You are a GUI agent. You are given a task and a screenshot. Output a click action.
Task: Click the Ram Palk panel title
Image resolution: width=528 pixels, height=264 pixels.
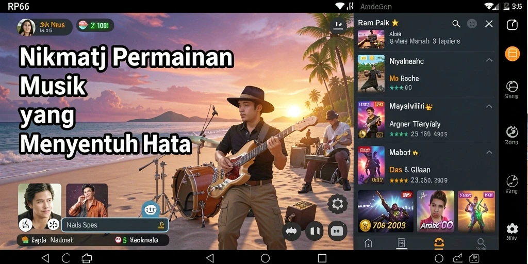(x=374, y=23)
